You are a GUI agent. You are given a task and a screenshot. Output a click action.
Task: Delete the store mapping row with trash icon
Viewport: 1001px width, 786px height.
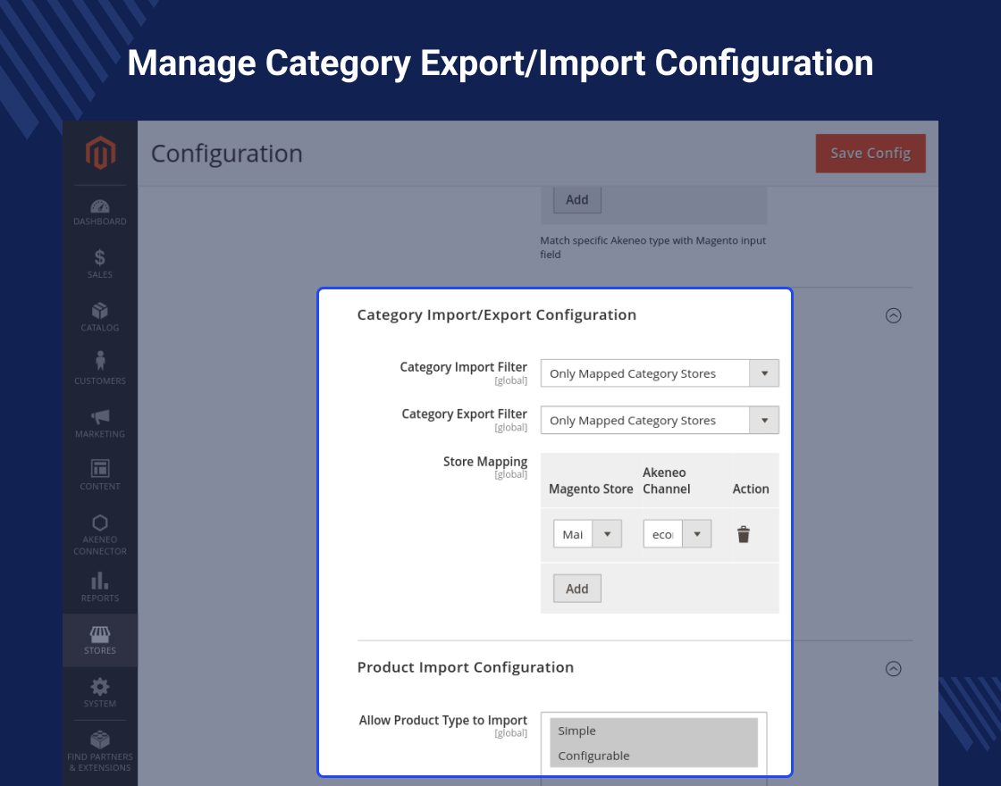click(743, 534)
